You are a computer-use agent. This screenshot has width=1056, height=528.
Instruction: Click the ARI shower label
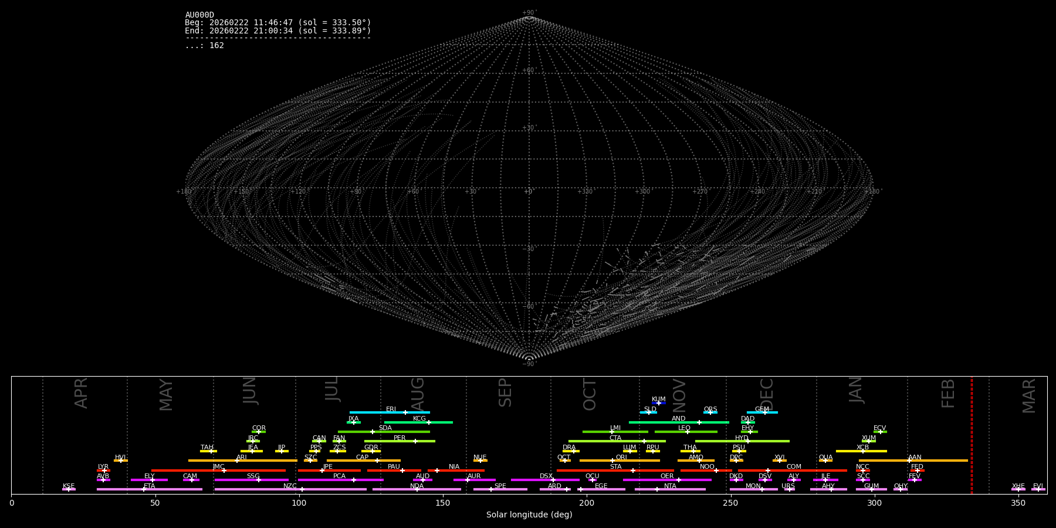click(x=242, y=458)
